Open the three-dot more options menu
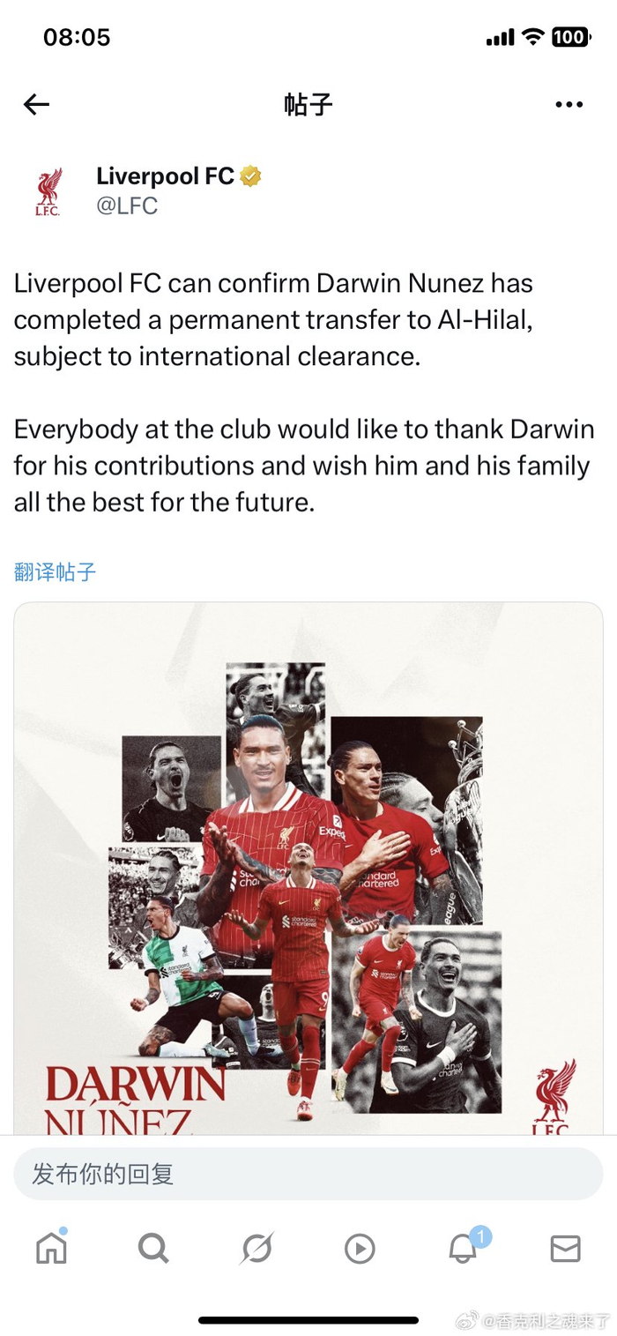Screen dimensions: 617x1336 click(x=569, y=104)
